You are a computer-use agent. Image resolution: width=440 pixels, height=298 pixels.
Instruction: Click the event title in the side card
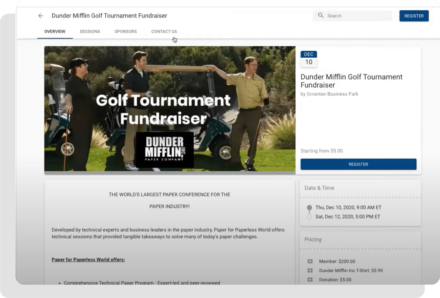coord(351,81)
